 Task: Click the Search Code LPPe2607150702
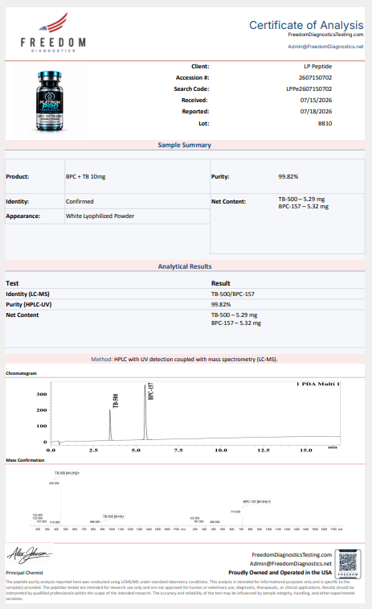[x=309, y=89]
